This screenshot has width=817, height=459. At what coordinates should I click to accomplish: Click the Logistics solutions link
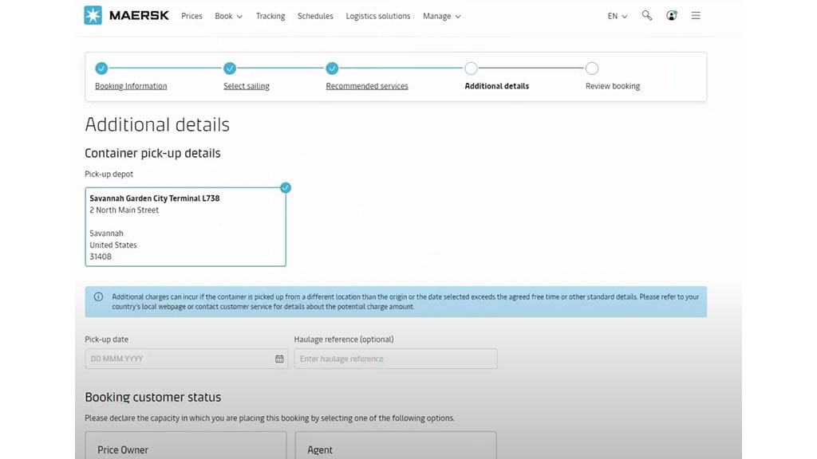coord(377,15)
